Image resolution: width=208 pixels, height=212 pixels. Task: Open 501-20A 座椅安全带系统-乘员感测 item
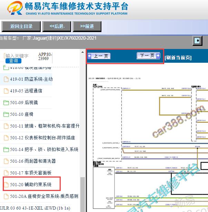pyautogui.click(x=44, y=196)
